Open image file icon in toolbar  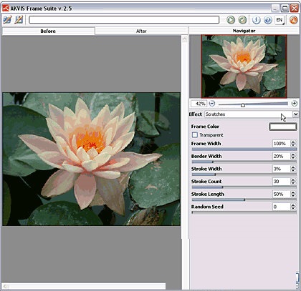[x=7, y=19]
